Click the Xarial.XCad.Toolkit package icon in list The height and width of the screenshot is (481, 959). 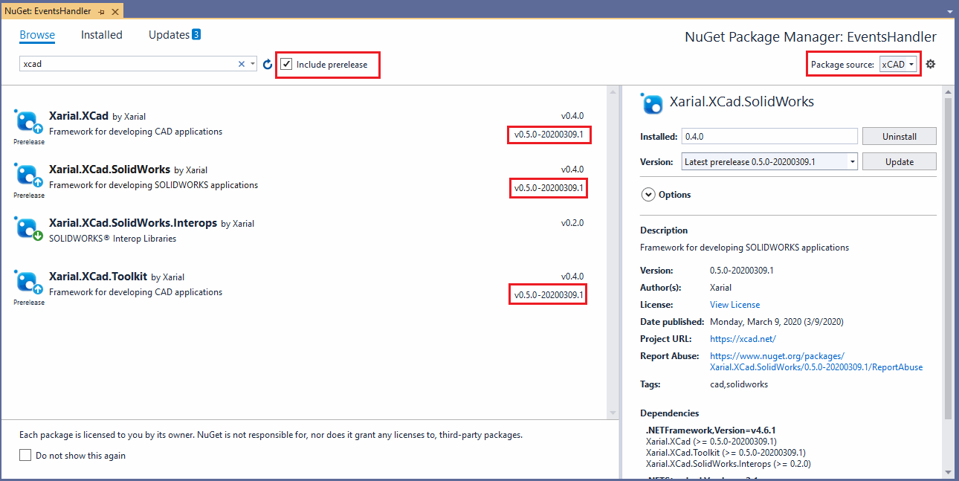[x=28, y=283]
